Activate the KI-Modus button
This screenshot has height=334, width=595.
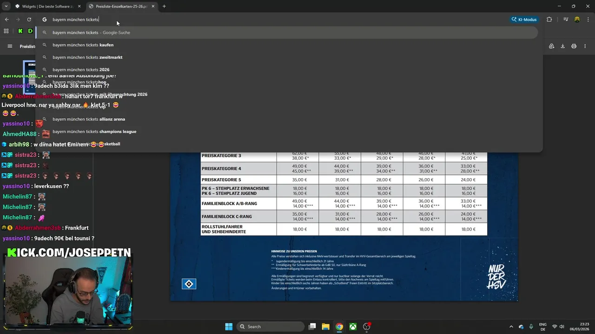[524, 19]
